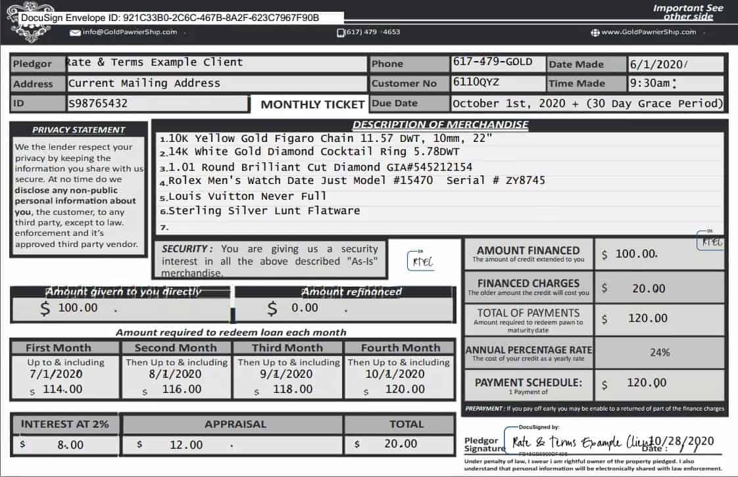Click the Due Date field

click(587, 104)
